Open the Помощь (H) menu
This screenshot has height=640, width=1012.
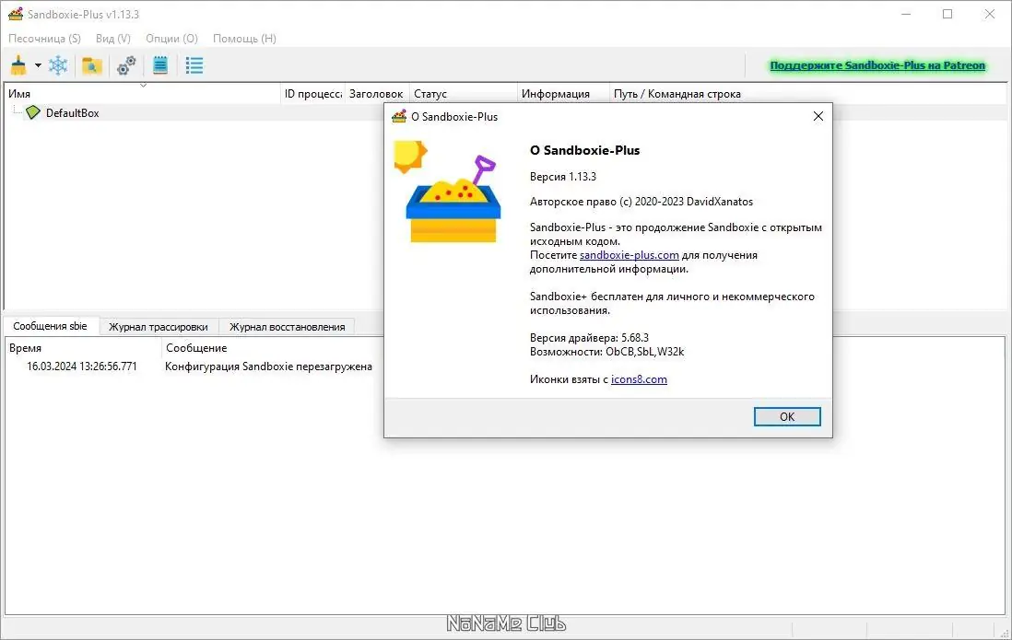244,39
